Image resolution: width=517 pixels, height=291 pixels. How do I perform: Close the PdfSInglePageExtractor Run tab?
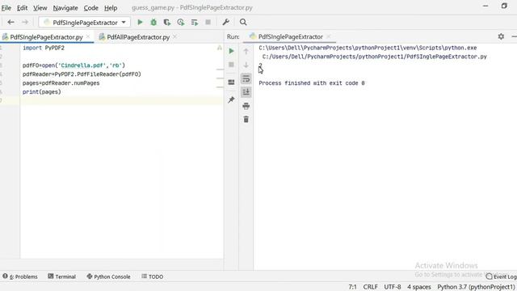[329, 36]
